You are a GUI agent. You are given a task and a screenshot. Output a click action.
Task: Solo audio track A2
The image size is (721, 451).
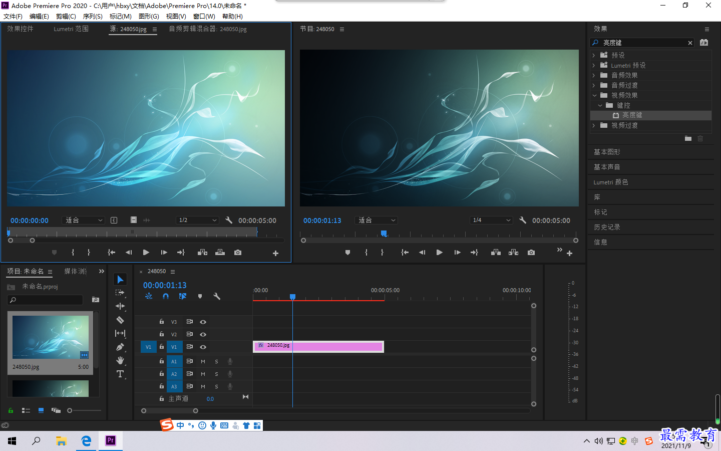[216, 374]
